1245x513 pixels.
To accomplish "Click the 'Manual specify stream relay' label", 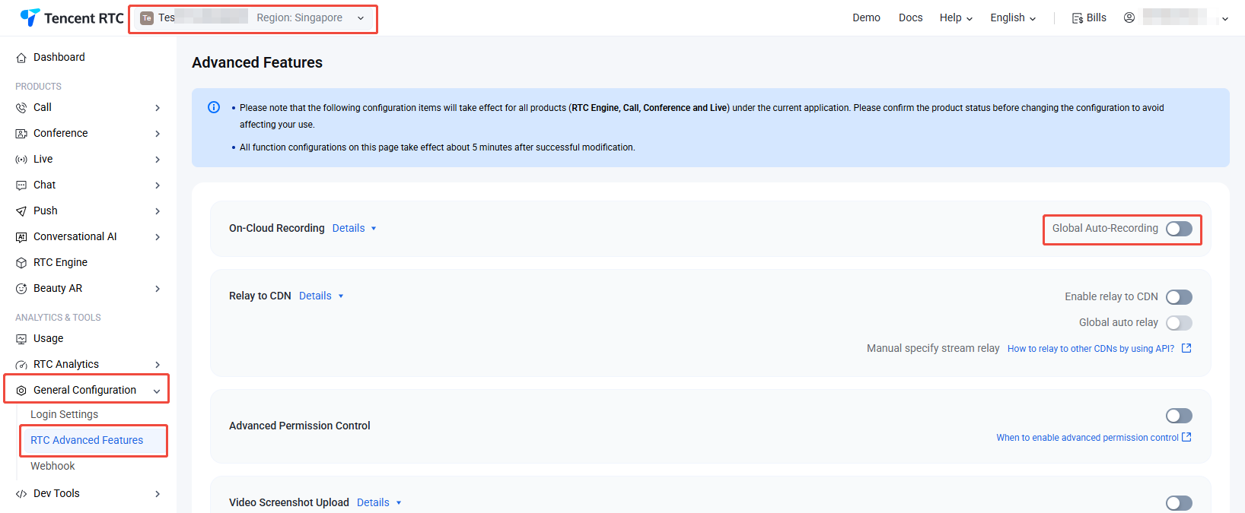I will point(933,348).
